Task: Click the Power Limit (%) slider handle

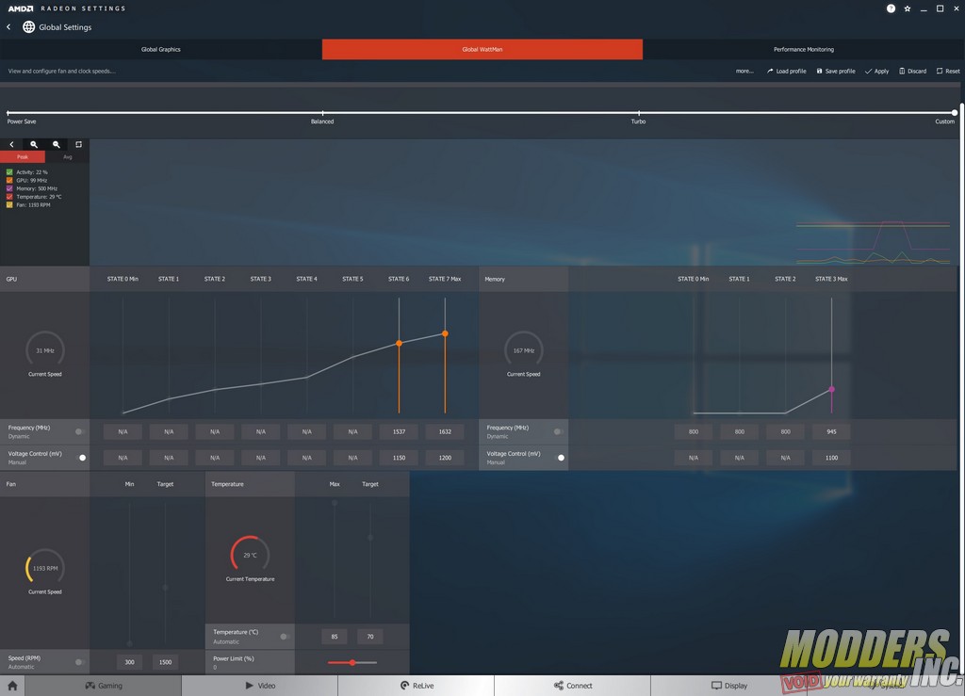Action: 352,663
